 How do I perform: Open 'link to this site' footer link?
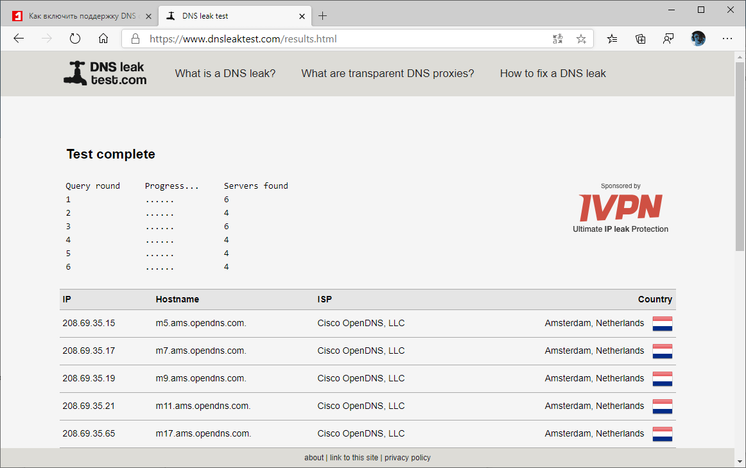pyautogui.click(x=354, y=458)
